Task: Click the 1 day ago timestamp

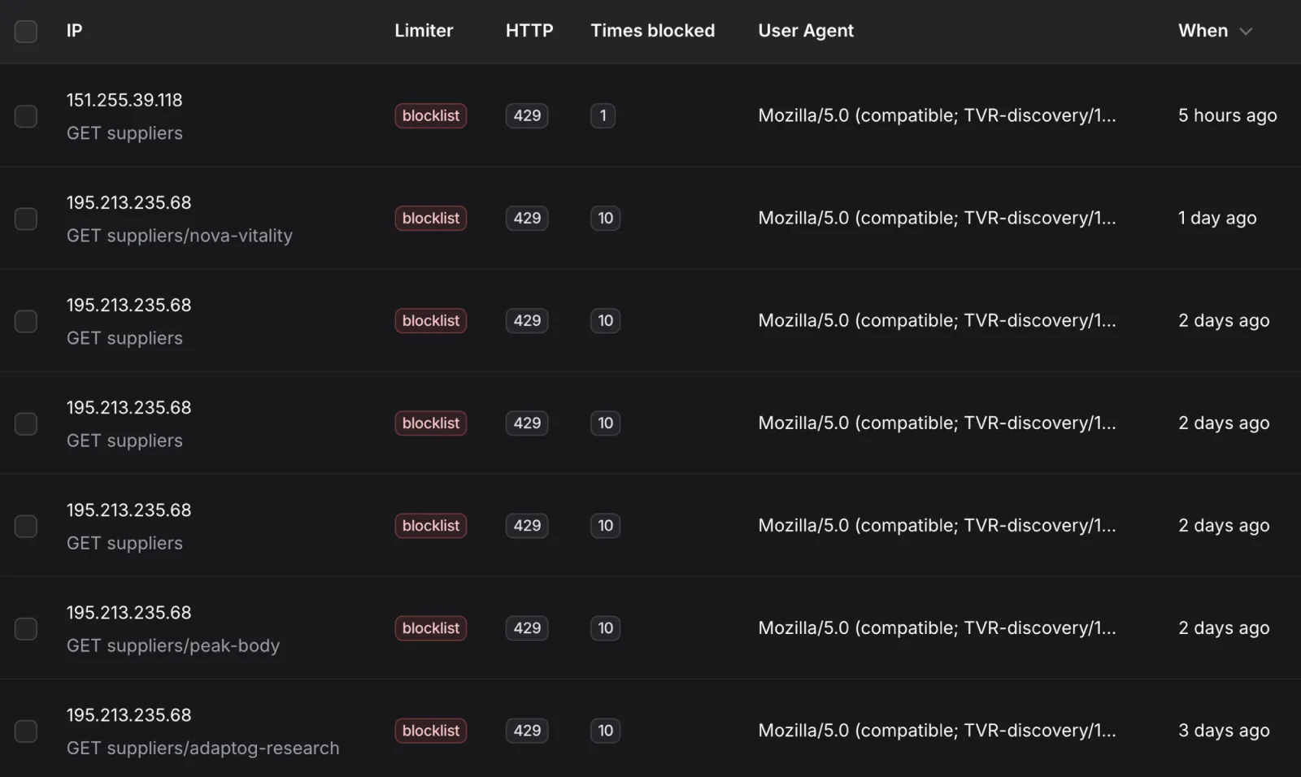Action: click(x=1217, y=218)
